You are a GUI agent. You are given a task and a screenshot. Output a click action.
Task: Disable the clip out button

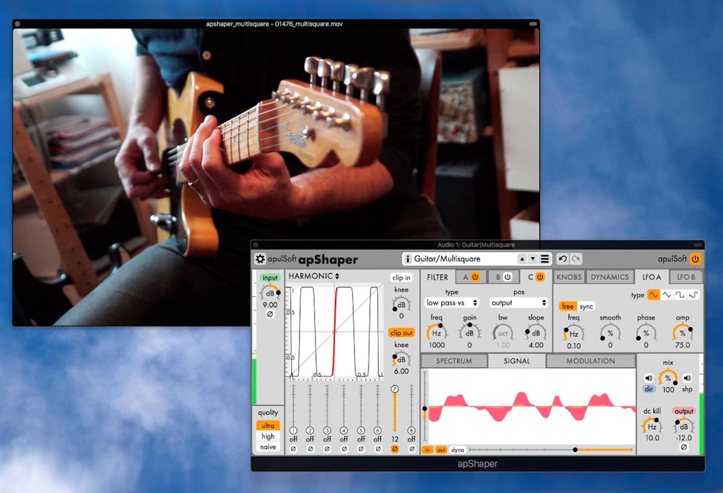tap(401, 333)
